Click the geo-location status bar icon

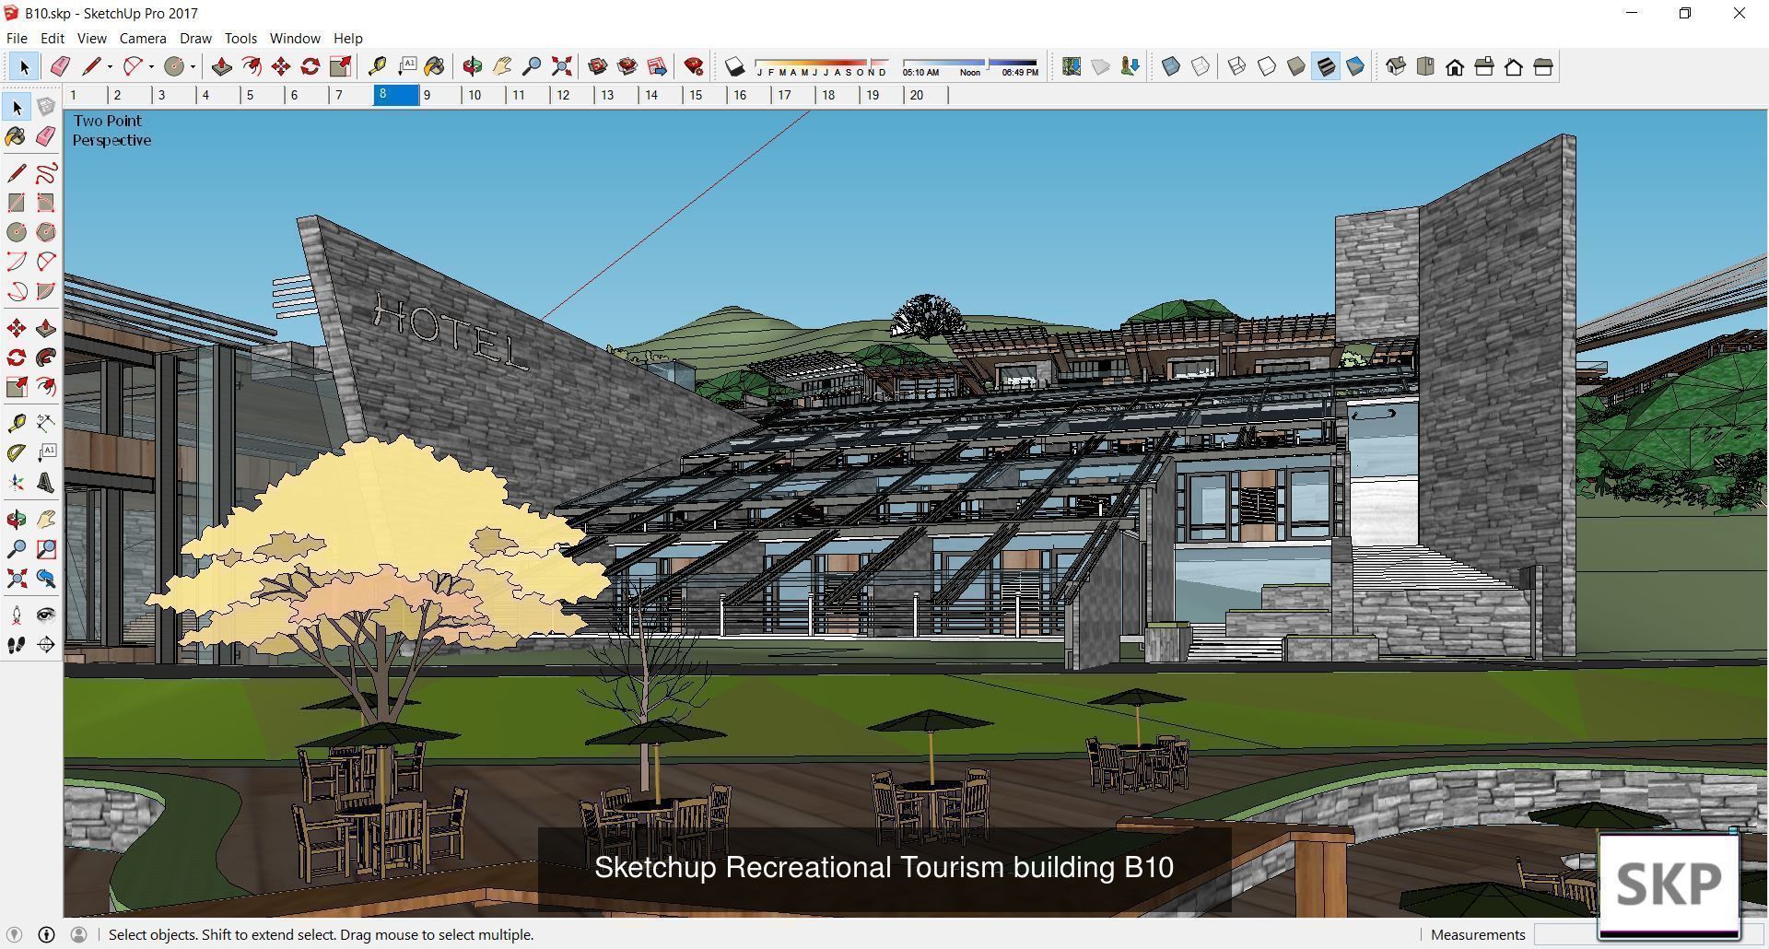point(14,934)
